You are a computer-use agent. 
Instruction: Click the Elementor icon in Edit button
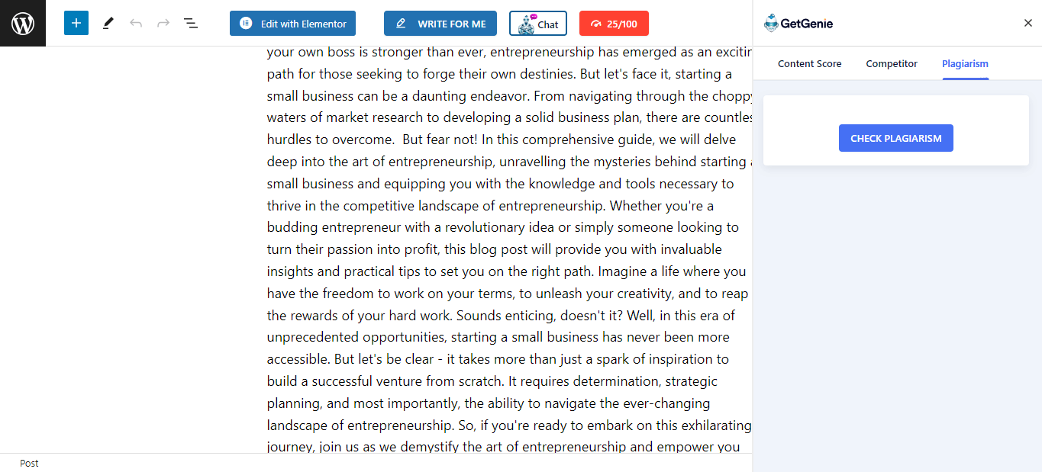(x=246, y=24)
